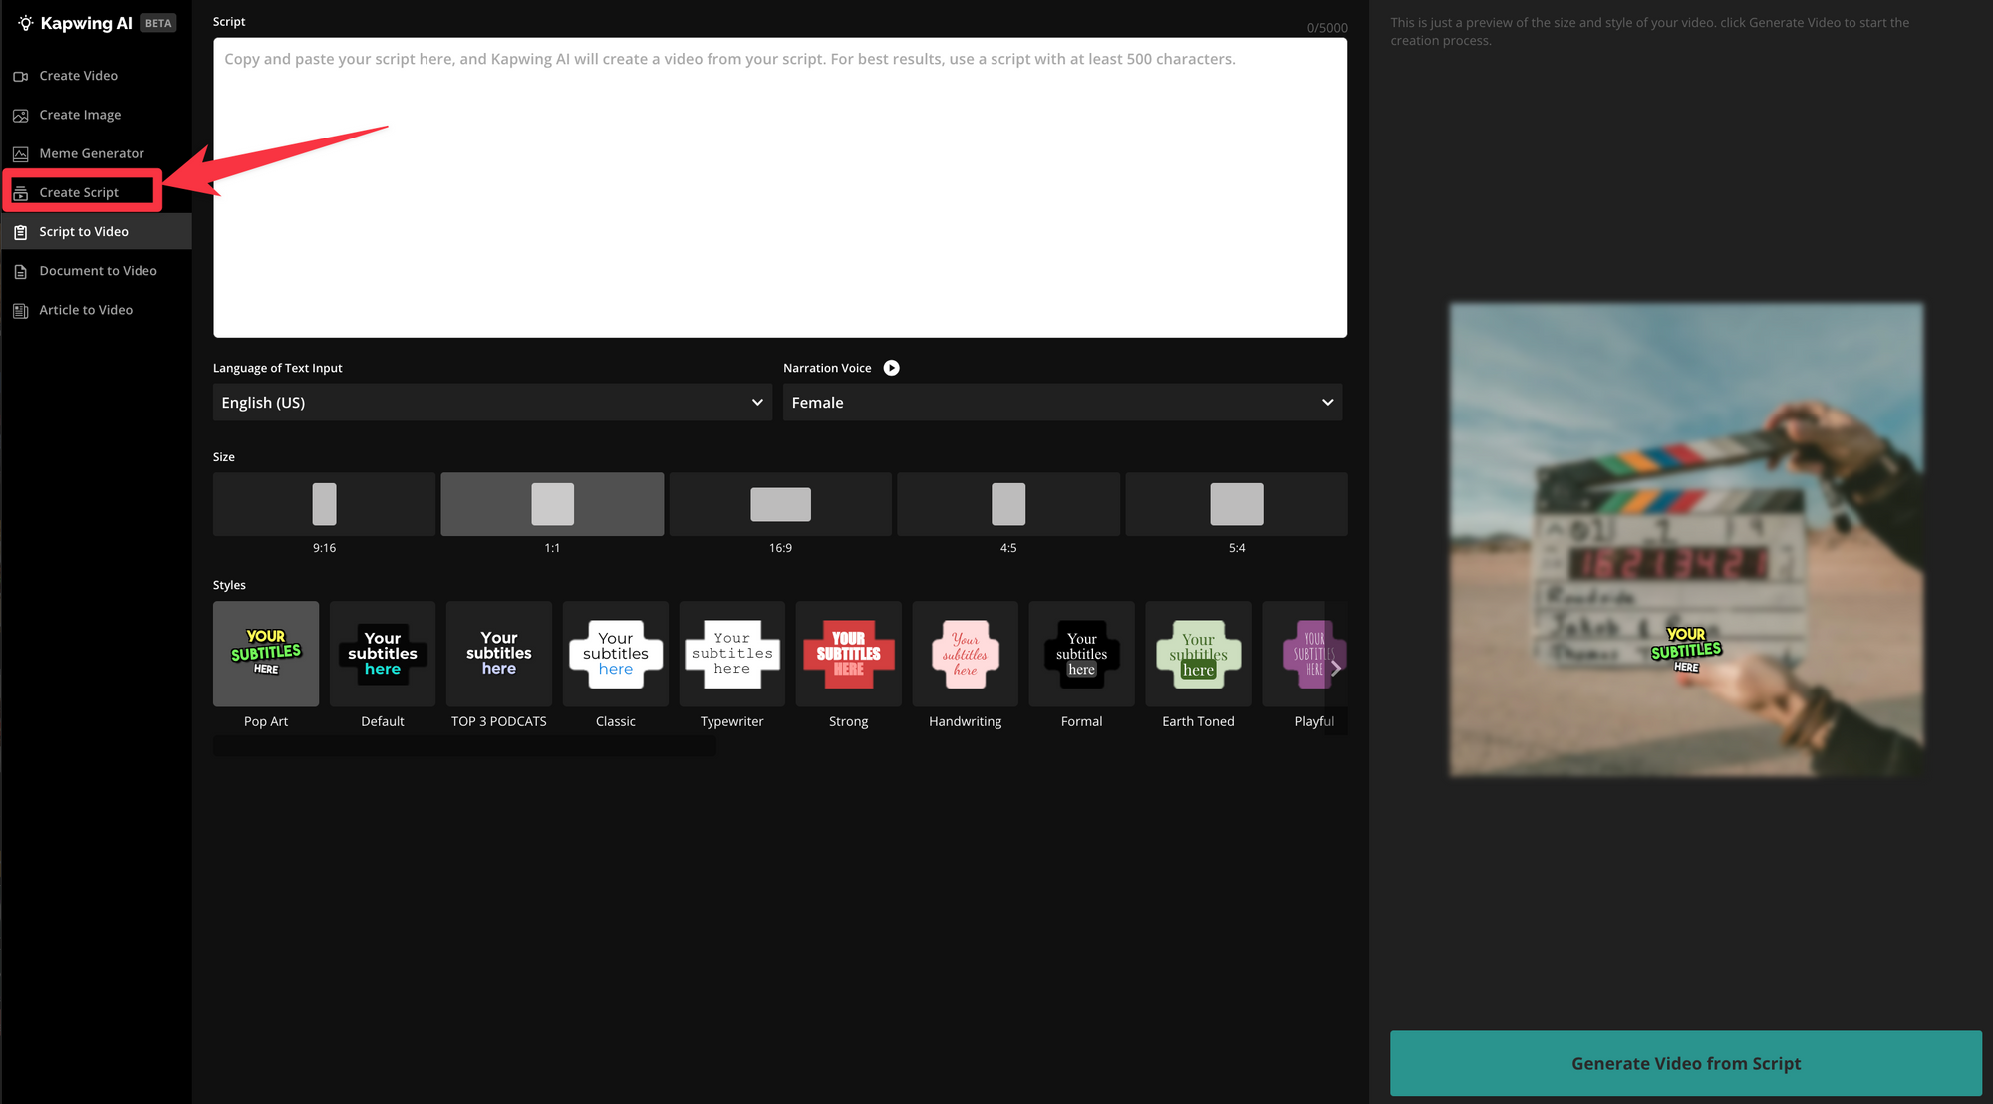Click the Create Video sidebar icon
This screenshot has height=1104, width=1993.
point(20,76)
